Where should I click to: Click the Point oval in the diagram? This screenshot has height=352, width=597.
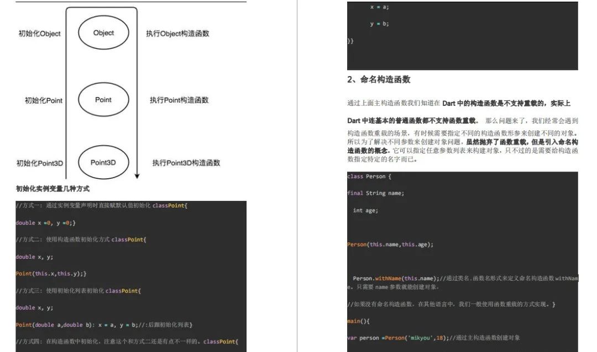click(103, 100)
